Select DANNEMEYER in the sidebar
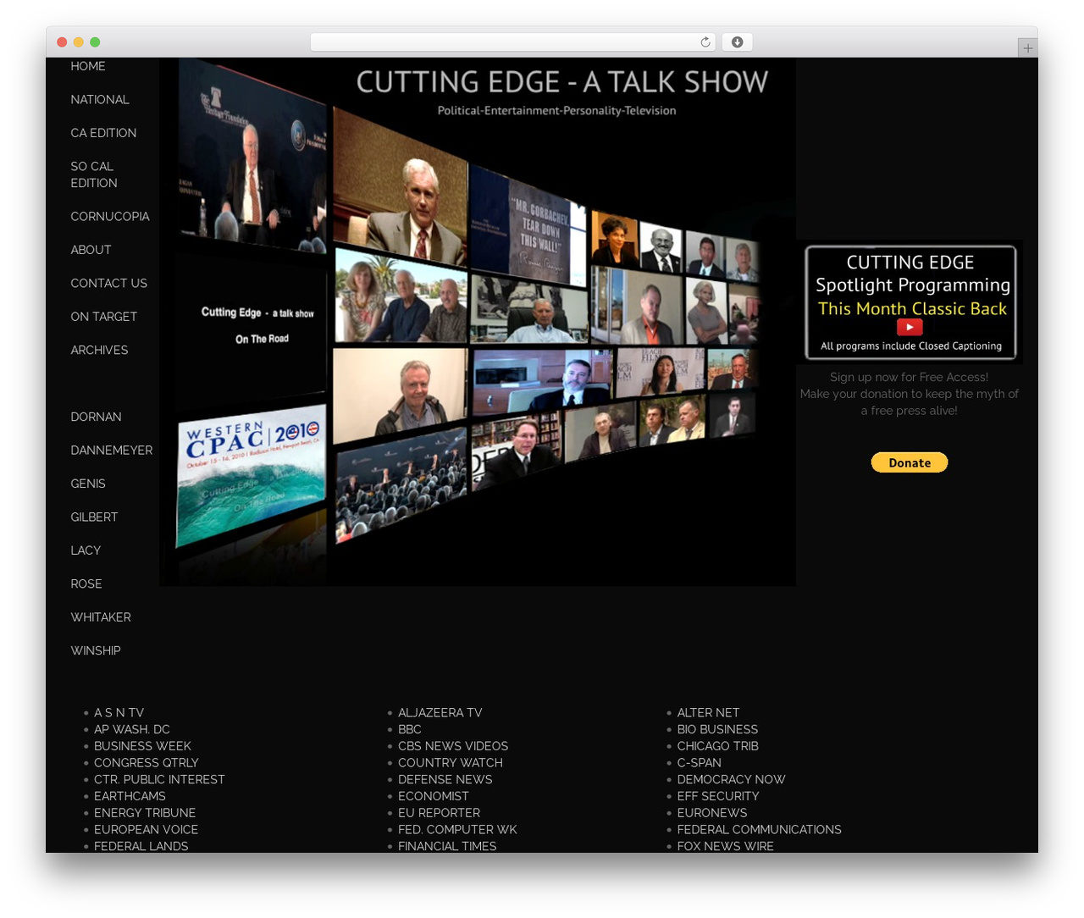Screen dimensions: 1084x918 (x=112, y=451)
